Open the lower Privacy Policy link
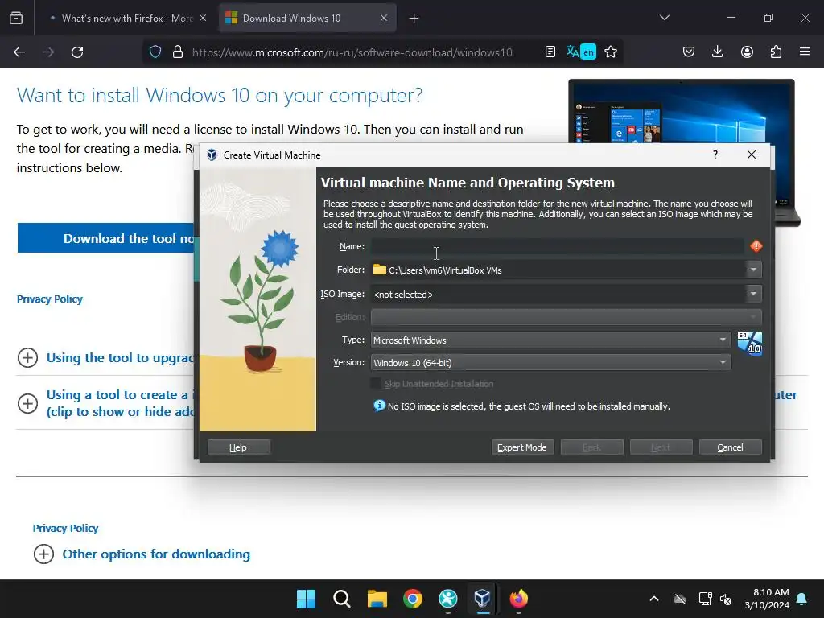The height and width of the screenshot is (618, 824). click(65, 528)
